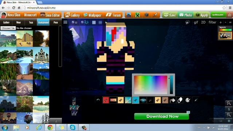Select the striped blue view option
This screenshot has width=233, height=131.
coord(100,22)
